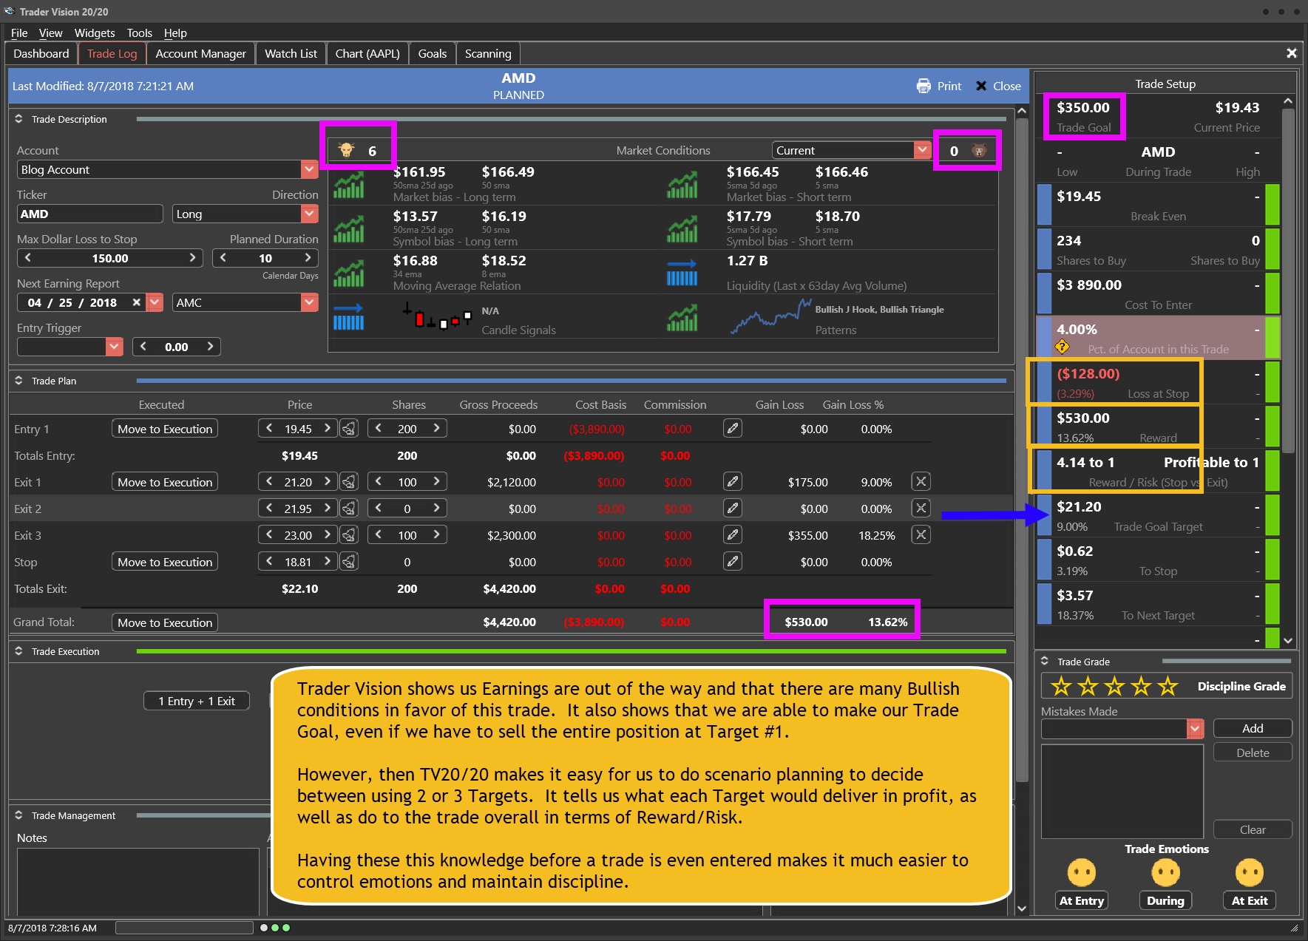
Task: Collapse the Trade Execution section
Action: tap(18, 651)
